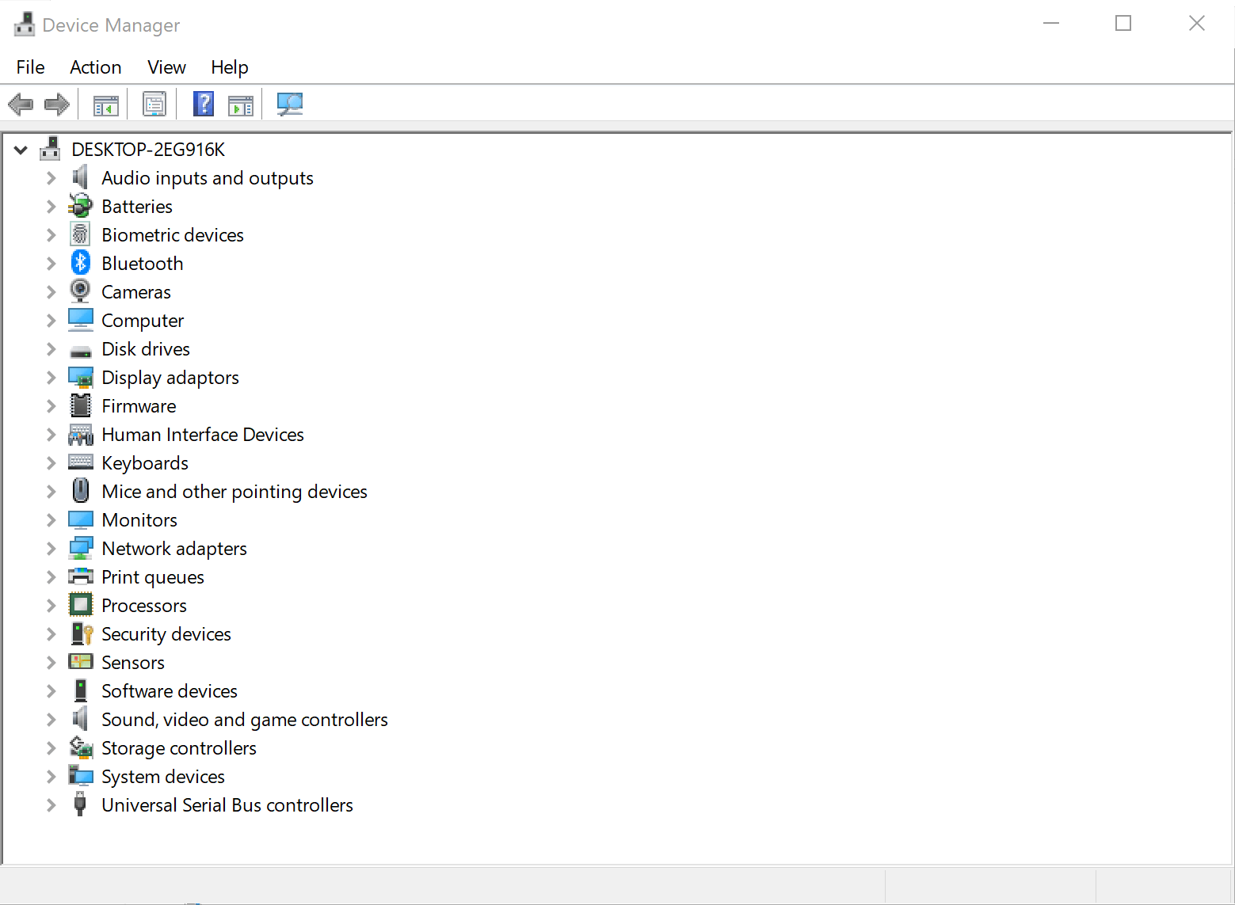
Task: Select the System devices label
Action: [163, 777]
